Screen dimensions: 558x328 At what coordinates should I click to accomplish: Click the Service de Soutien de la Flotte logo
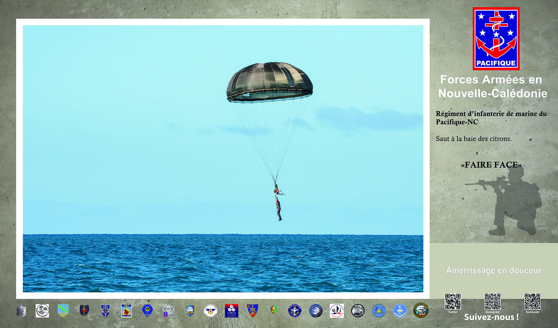337,311
